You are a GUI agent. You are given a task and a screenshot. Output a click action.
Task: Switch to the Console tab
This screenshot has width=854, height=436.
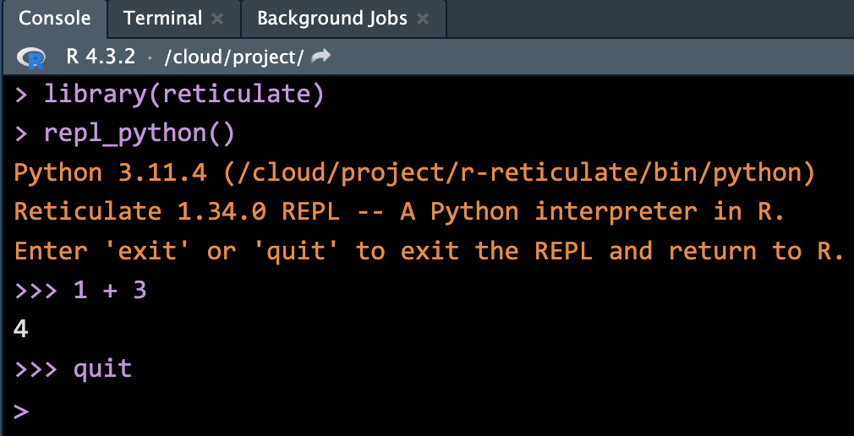point(53,19)
